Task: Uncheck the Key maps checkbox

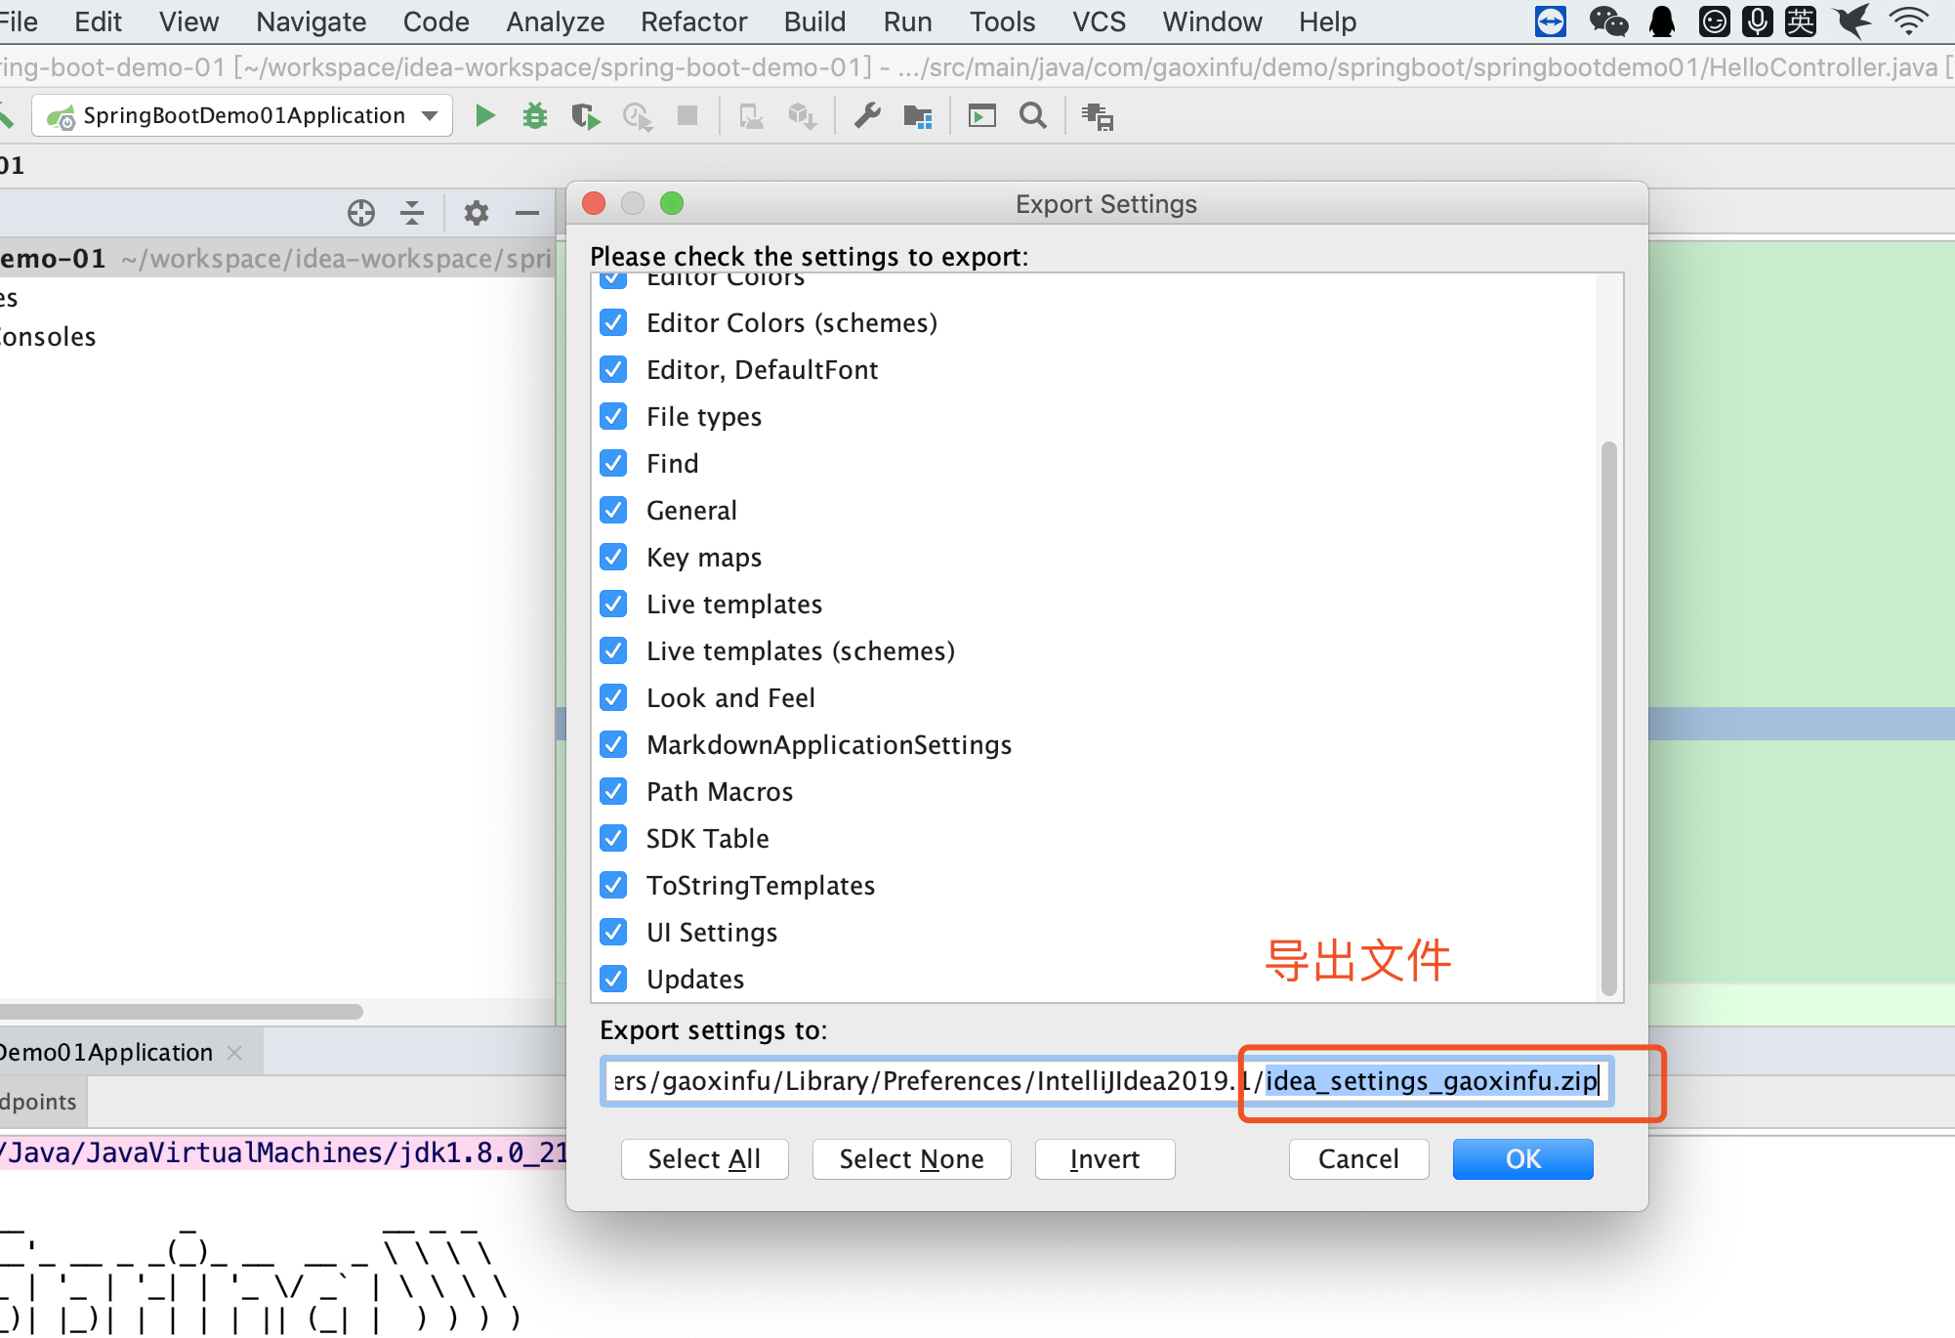Action: click(x=613, y=557)
